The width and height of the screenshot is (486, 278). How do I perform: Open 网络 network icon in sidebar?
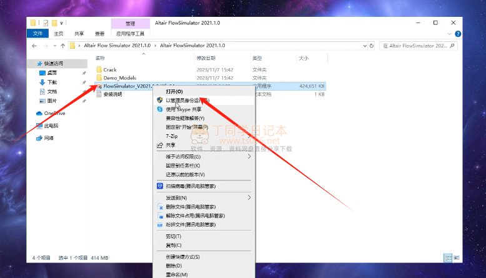pyautogui.click(x=39, y=138)
